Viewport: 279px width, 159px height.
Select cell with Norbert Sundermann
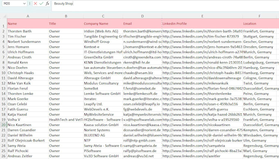coord(28,41)
